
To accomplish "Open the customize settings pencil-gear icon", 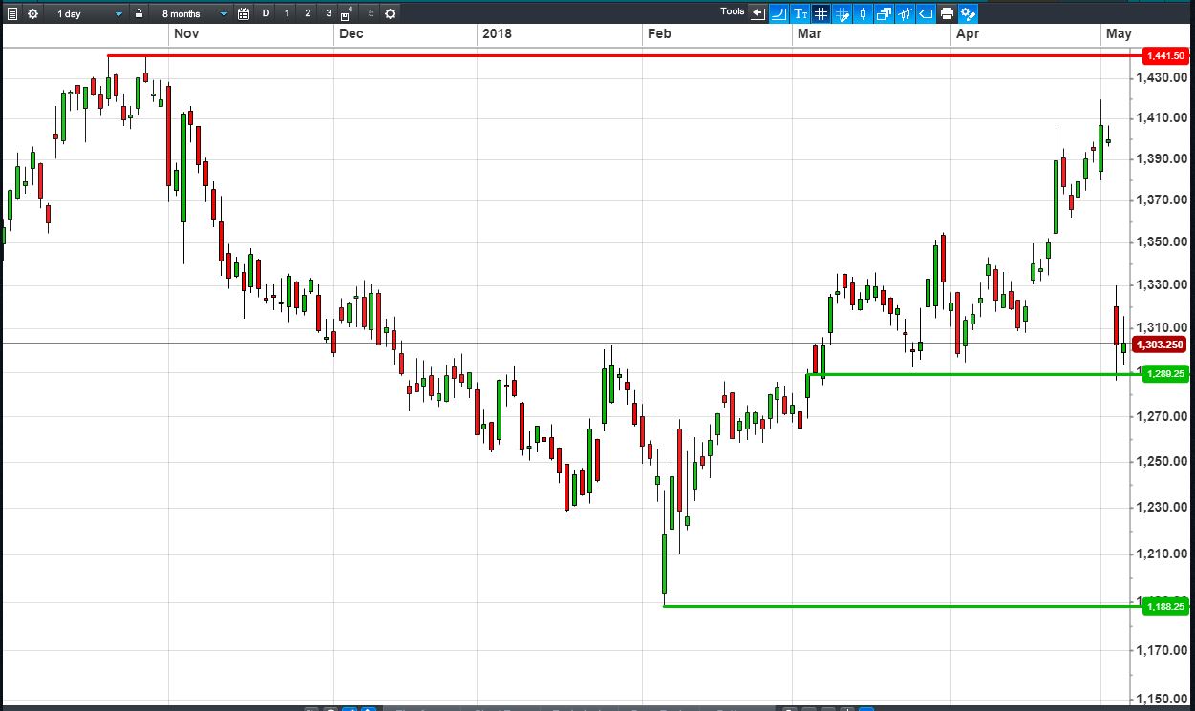I will [x=968, y=13].
